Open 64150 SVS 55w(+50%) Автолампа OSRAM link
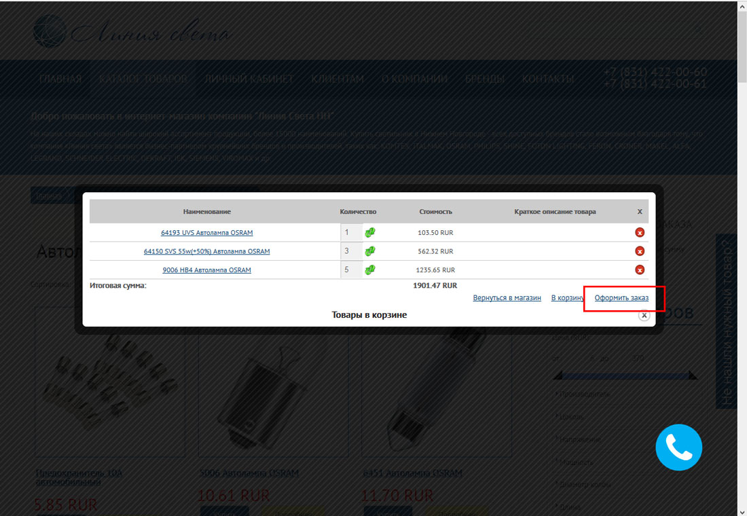 [206, 251]
